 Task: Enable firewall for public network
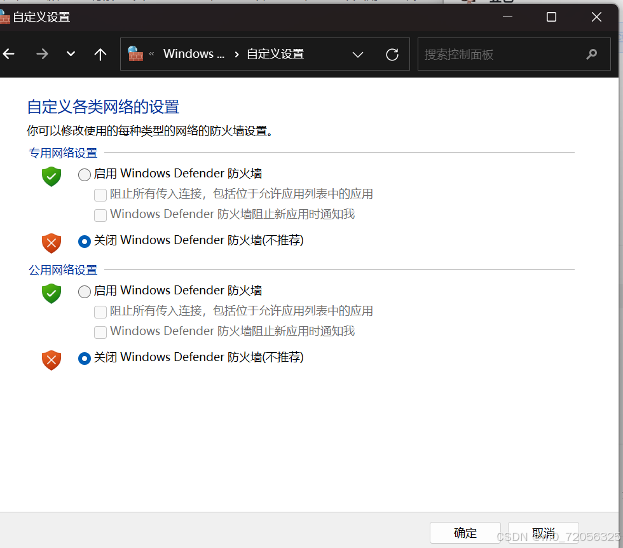click(84, 292)
